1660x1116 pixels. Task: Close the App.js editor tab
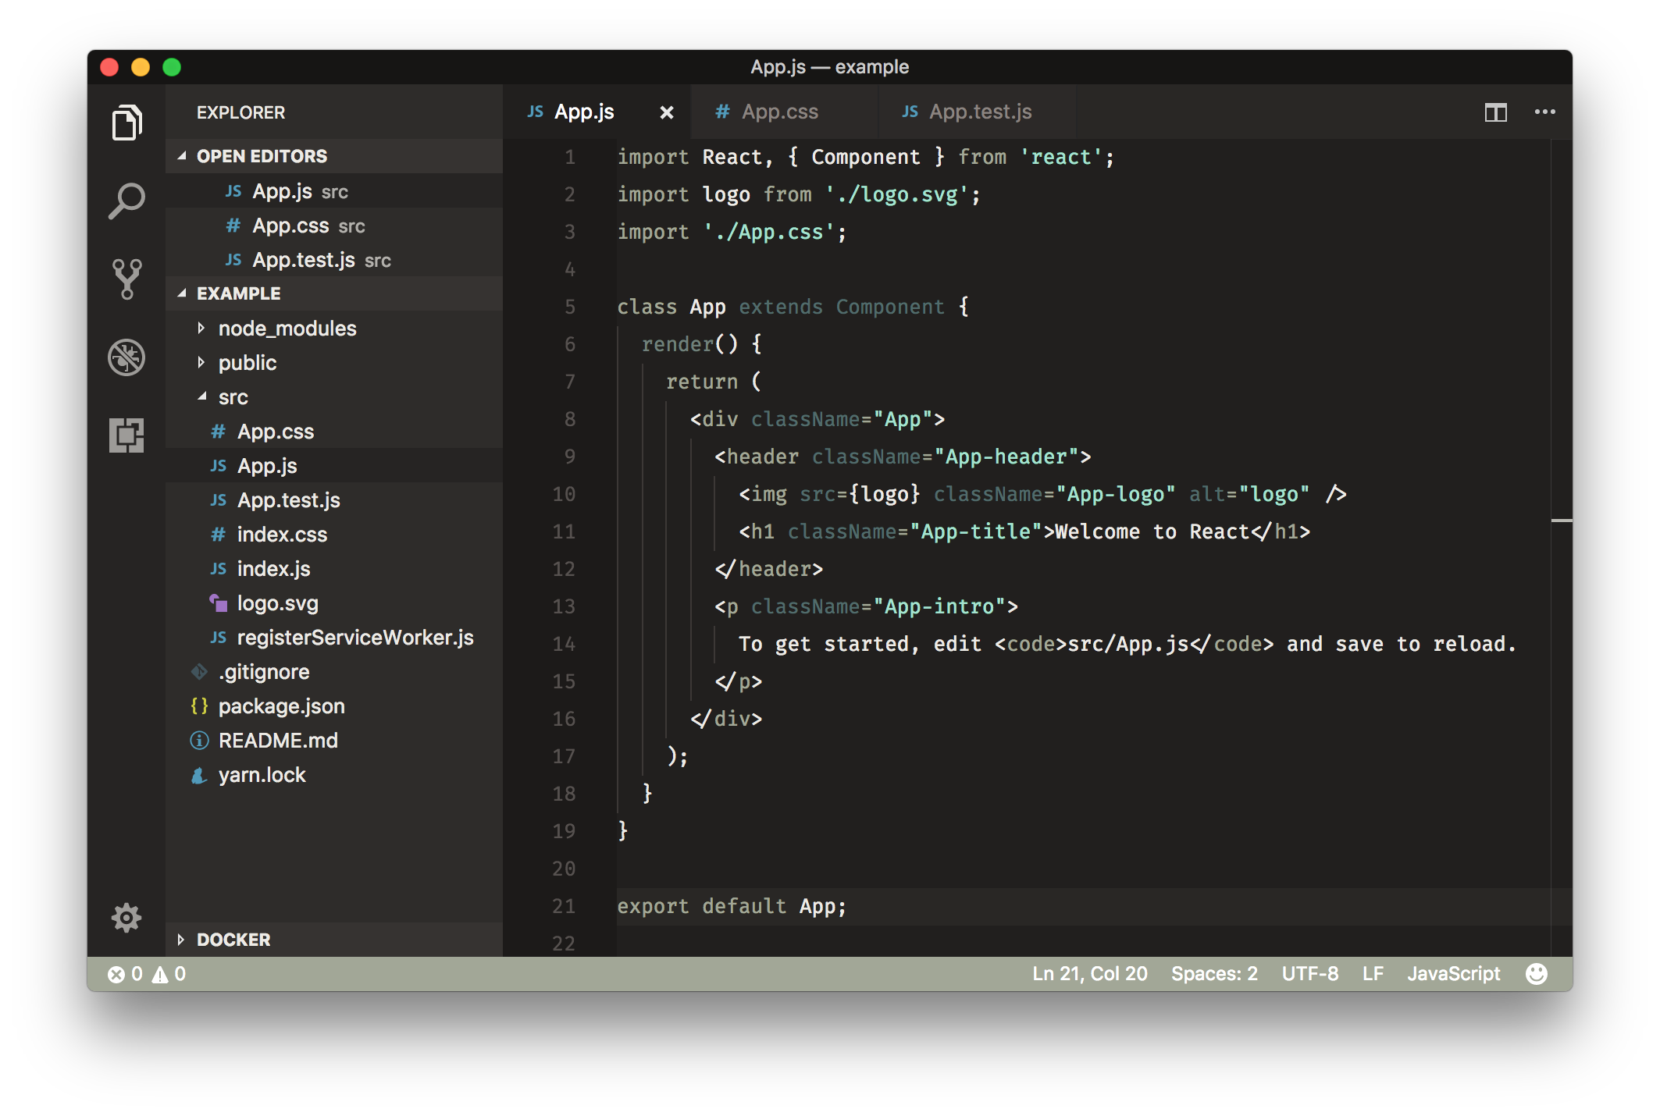[667, 112]
